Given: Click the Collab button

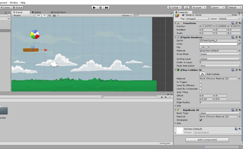Looking at the screenshot, I should click(174, 7).
